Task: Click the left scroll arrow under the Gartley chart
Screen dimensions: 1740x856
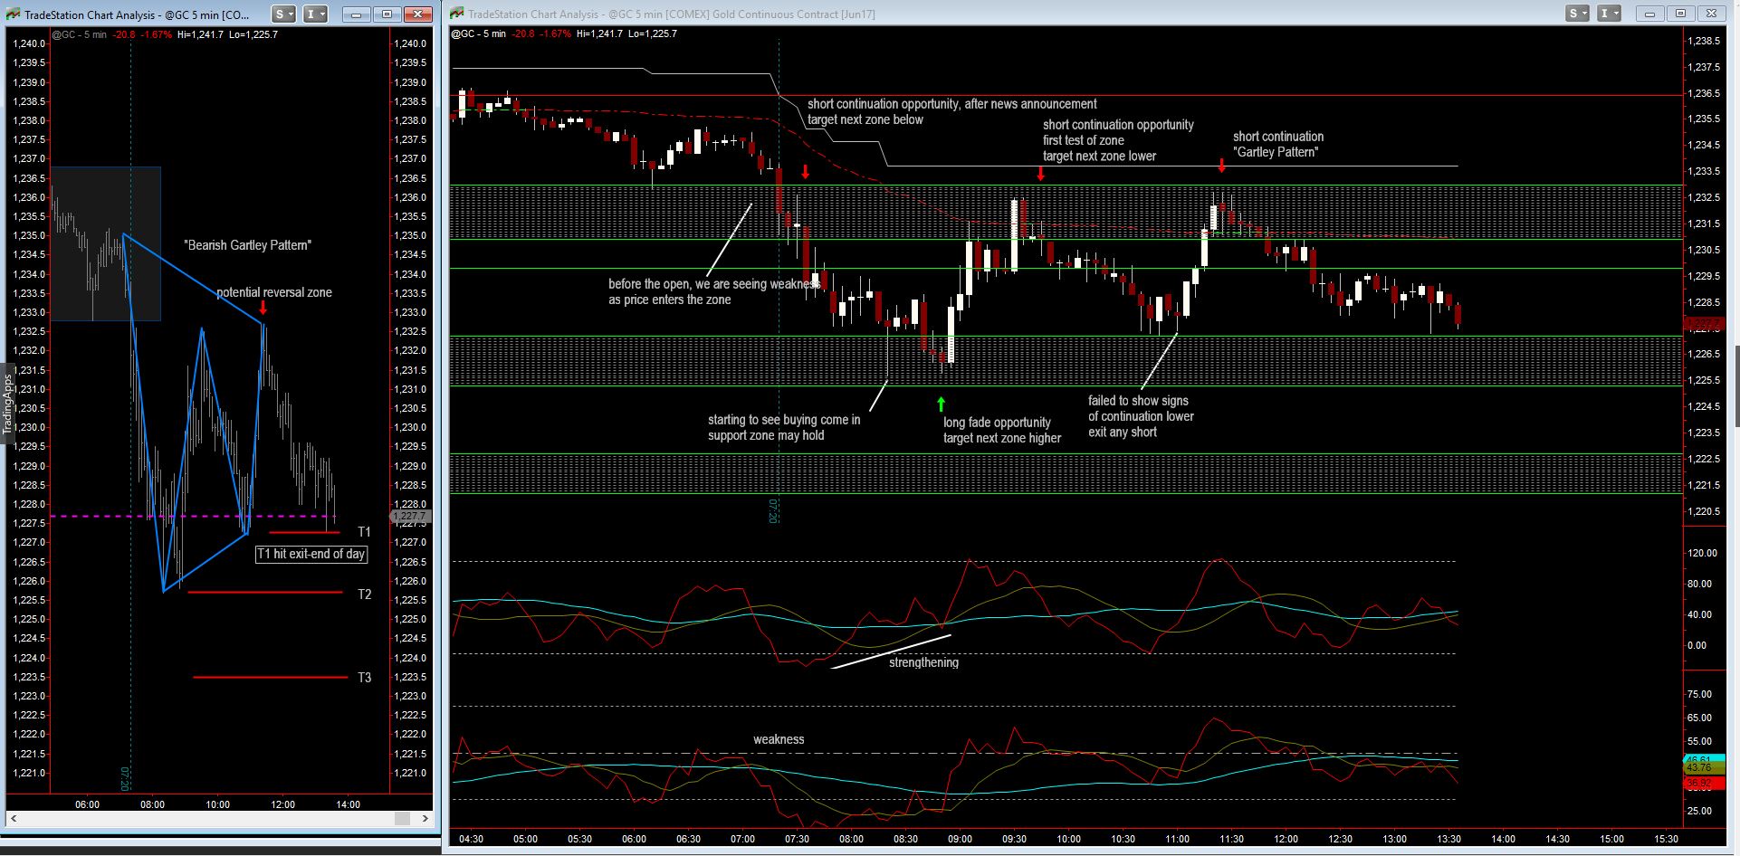Action: click(14, 819)
